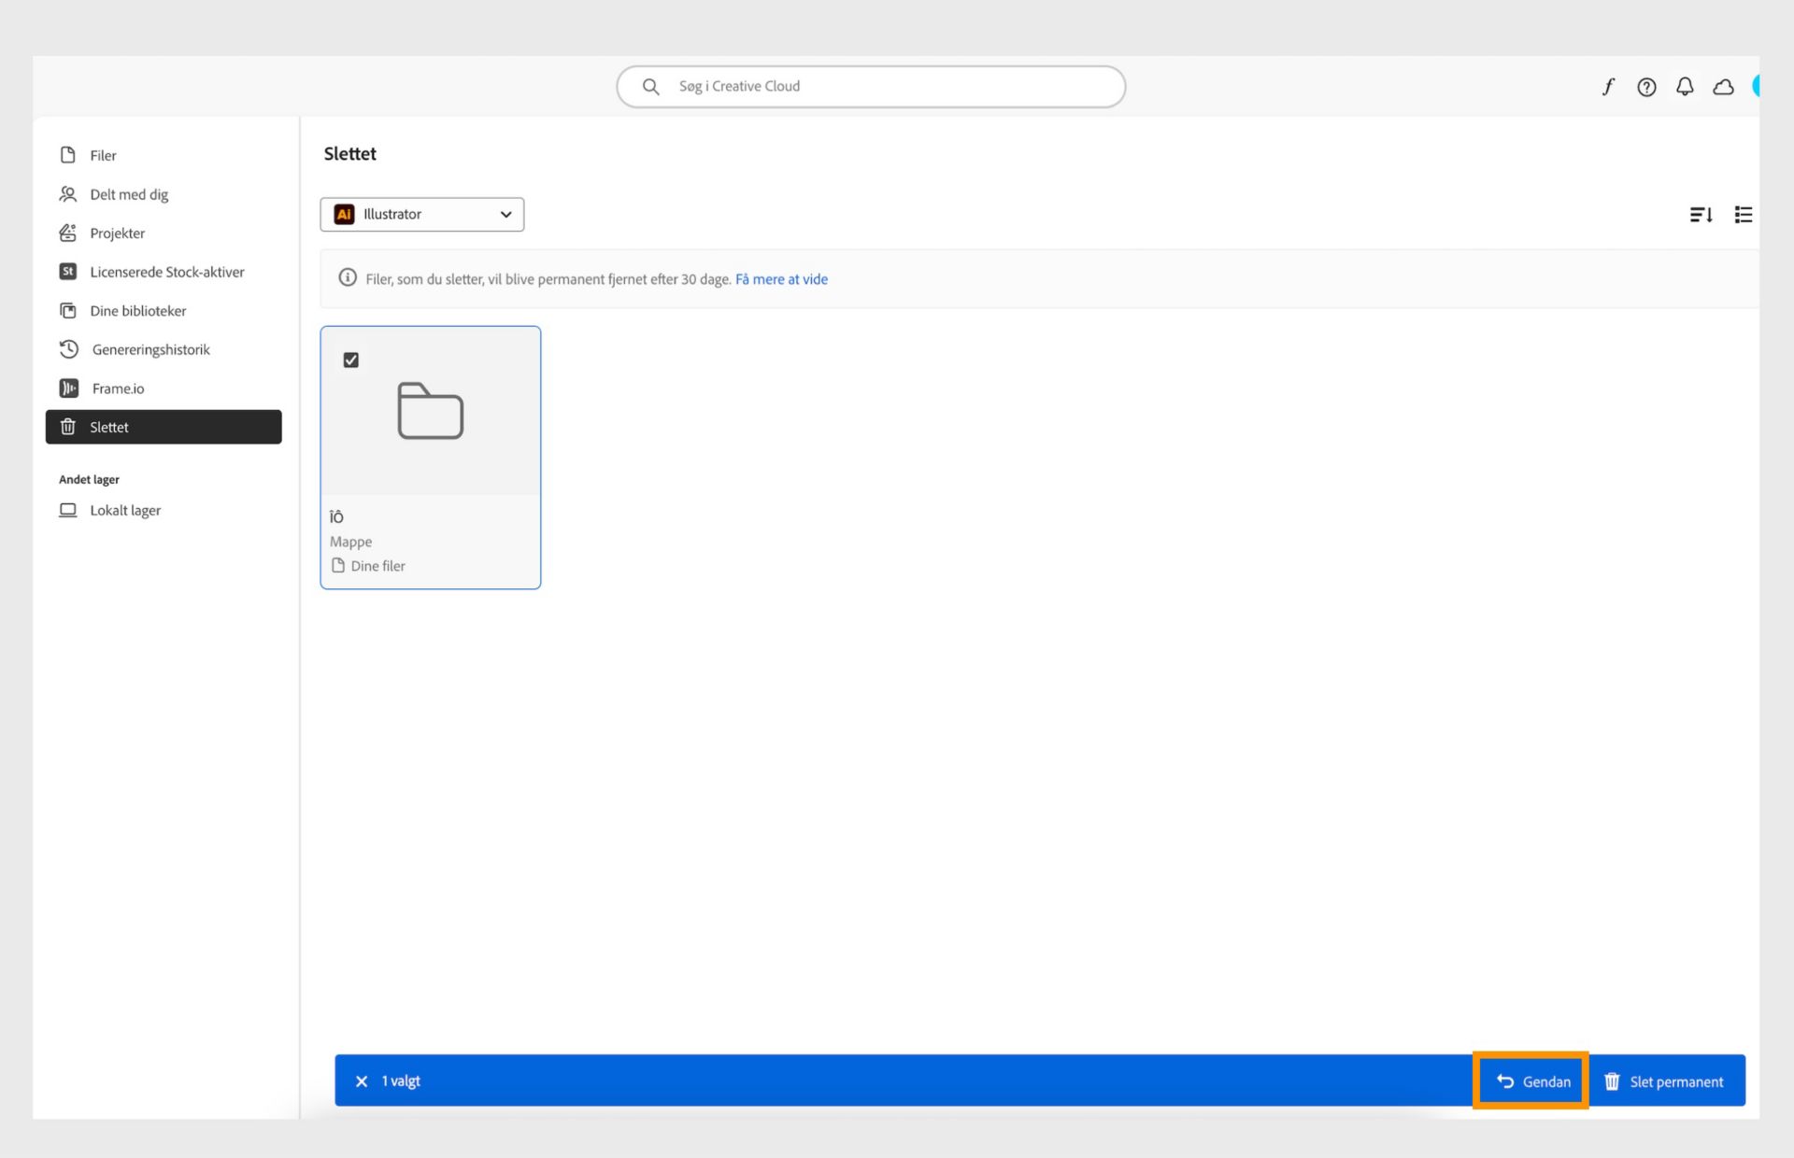
Task: Open the profile avatar icon
Action: point(1756,86)
